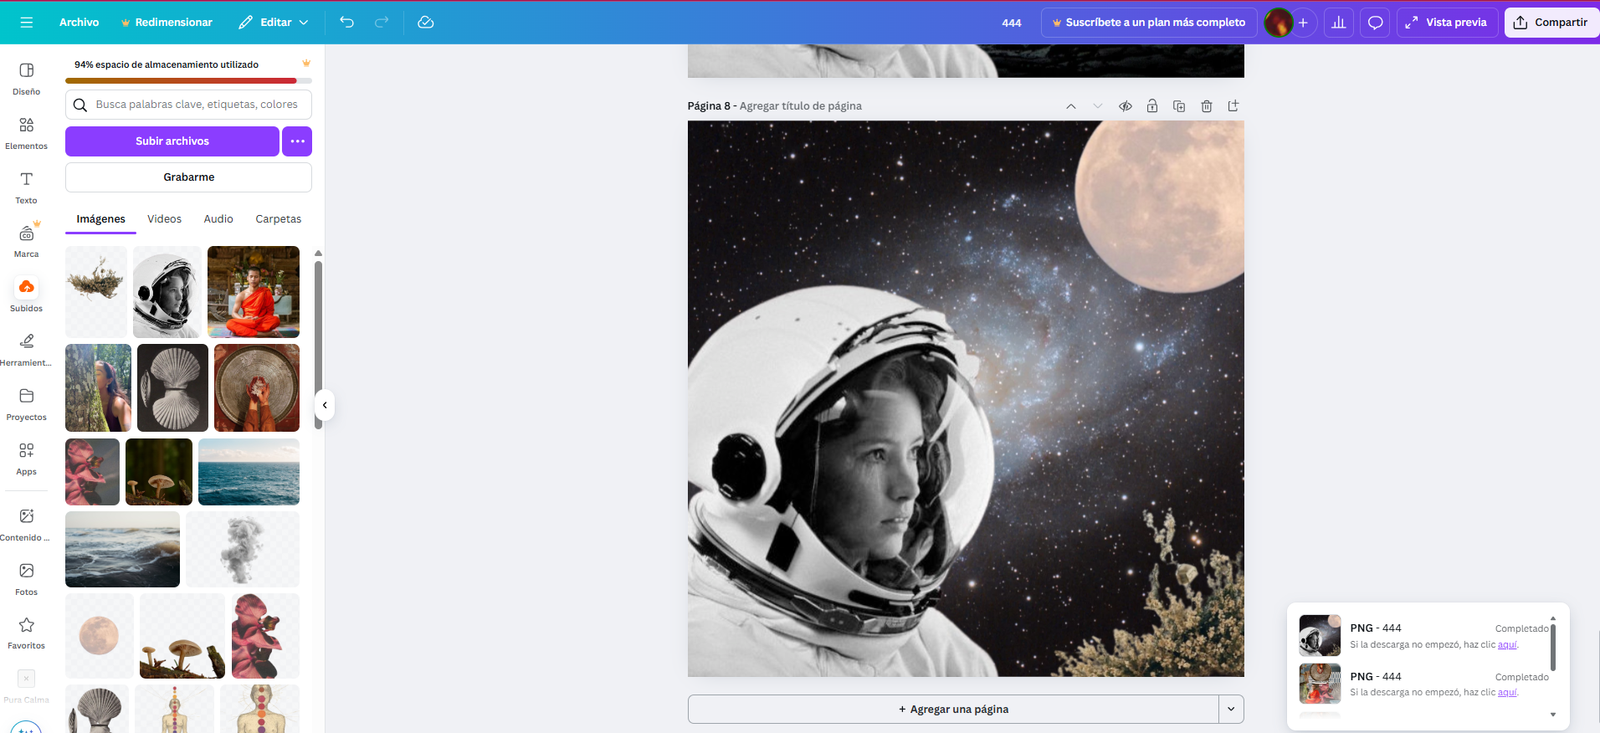The image size is (1600, 733).
Task: Click Suscríbete a un plan más completo
Action: pyautogui.click(x=1149, y=23)
